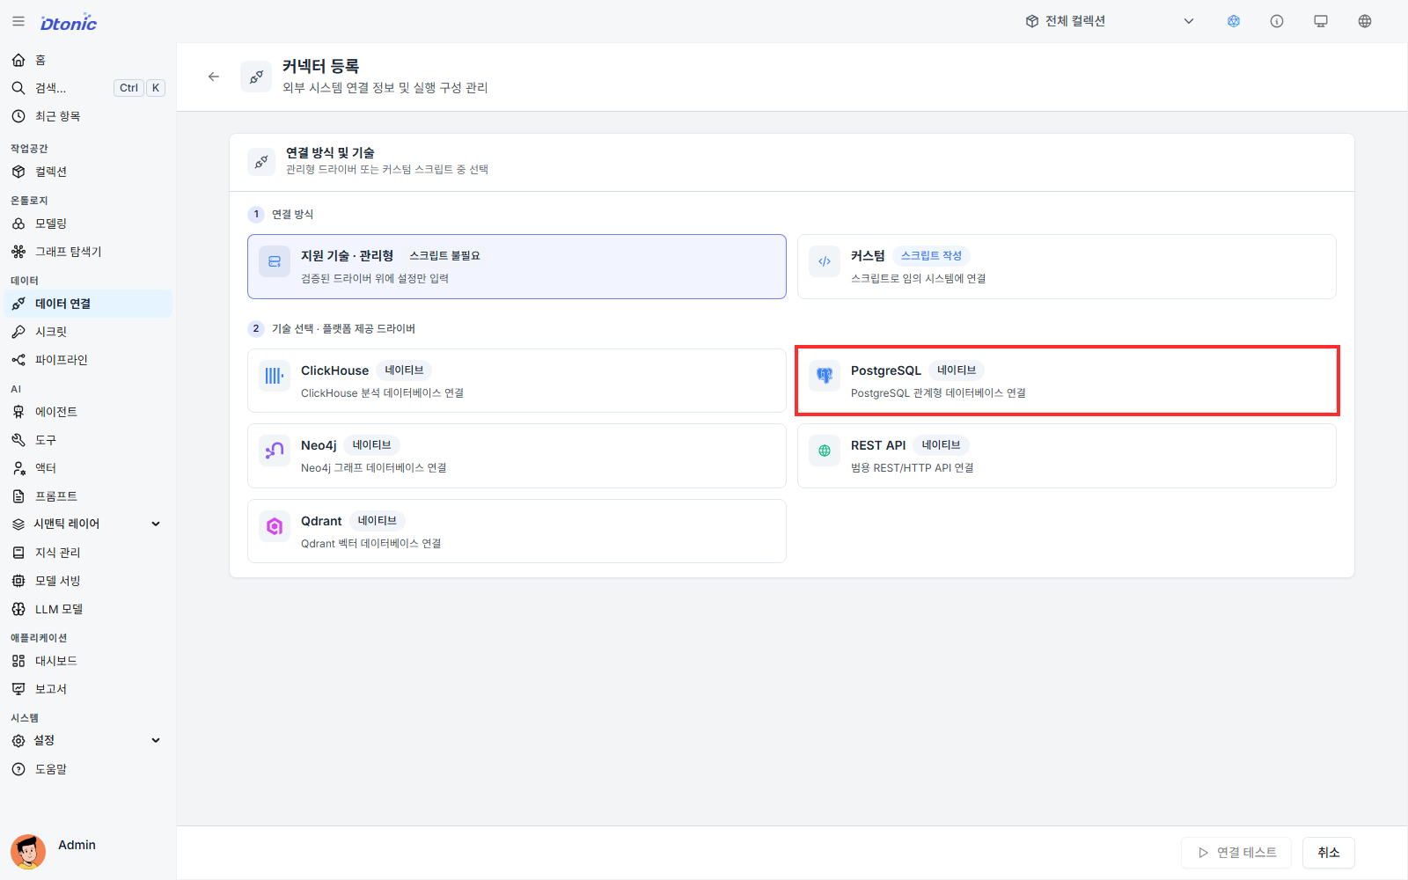Click the secret key icon
Screen dimensions: 1408x880
point(18,332)
